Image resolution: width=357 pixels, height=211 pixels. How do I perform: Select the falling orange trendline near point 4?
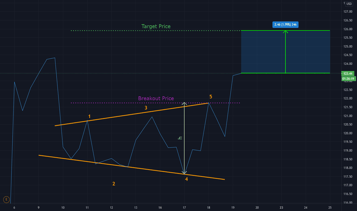pos(132,167)
